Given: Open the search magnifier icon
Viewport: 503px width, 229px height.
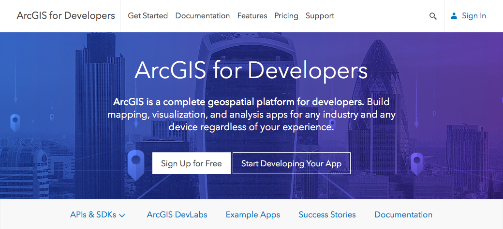Looking at the screenshot, I should [x=433, y=16].
